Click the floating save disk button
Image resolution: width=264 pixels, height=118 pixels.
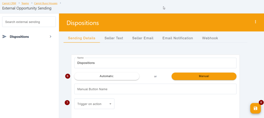coord(255,108)
